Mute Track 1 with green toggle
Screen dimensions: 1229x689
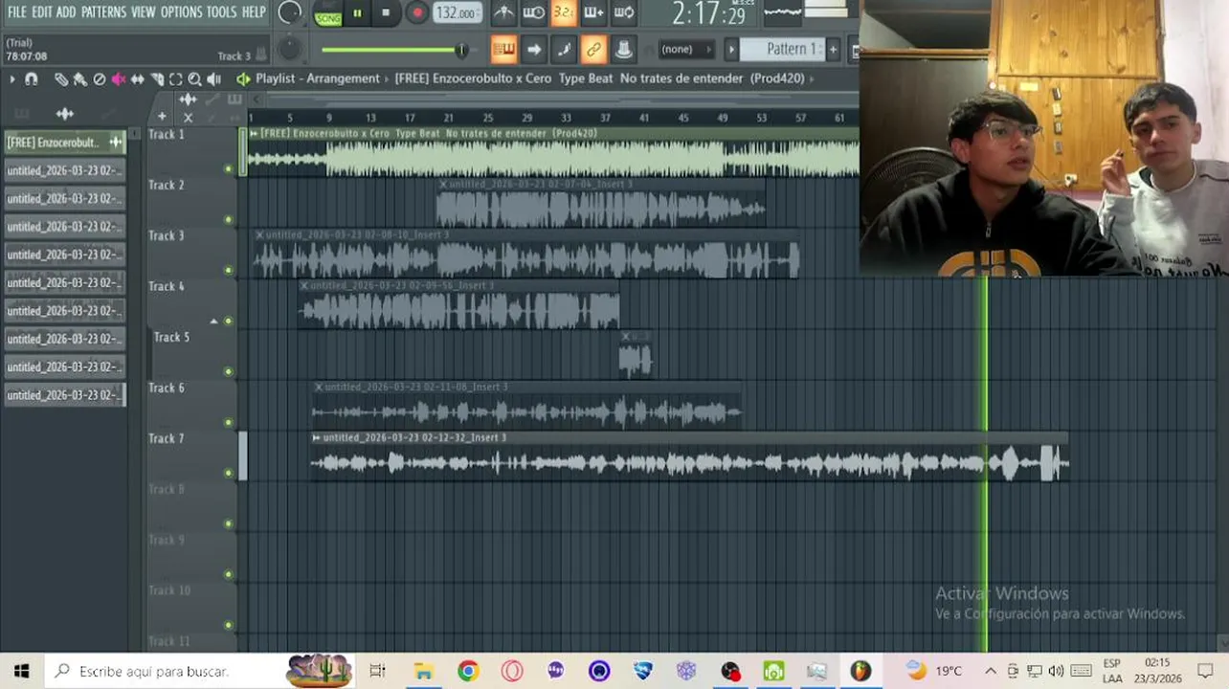tap(228, 169)
